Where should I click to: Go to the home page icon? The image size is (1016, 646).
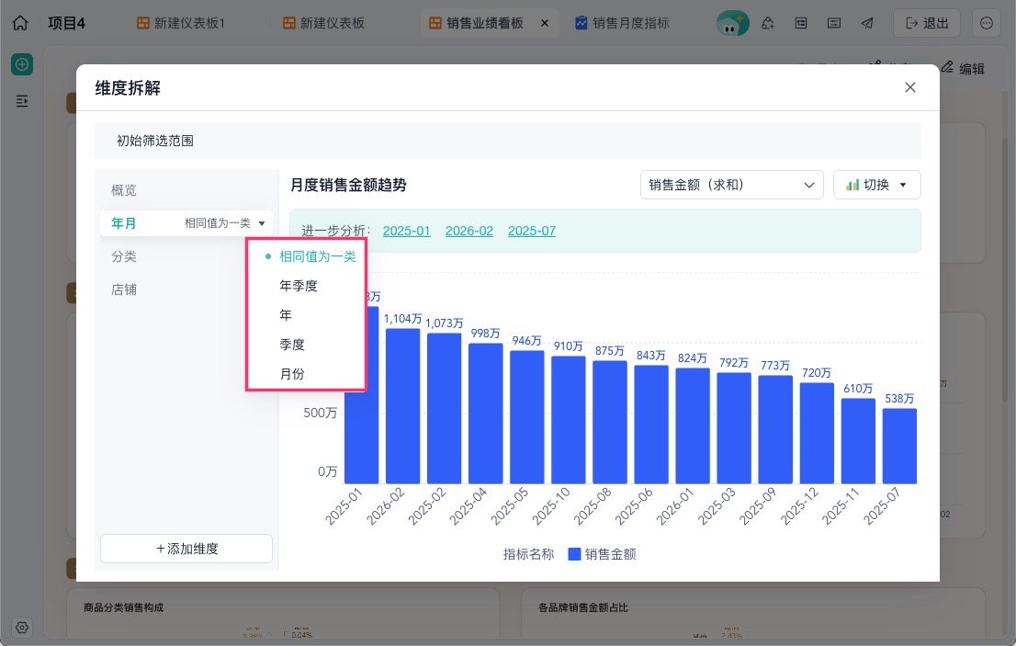[20, 23]
